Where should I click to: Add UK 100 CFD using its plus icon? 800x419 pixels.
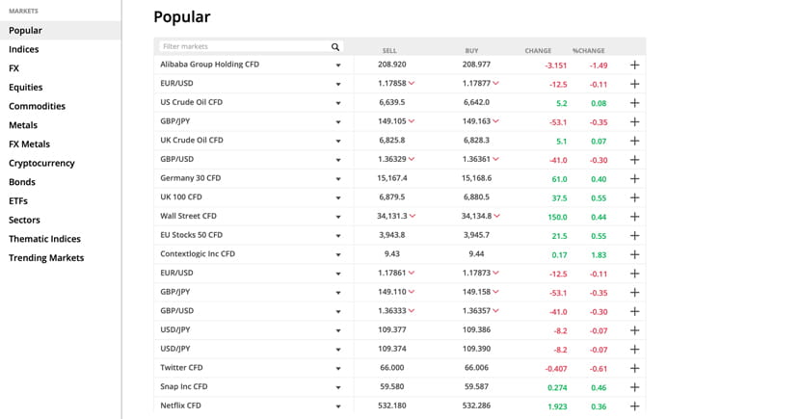tap(634, 197)
